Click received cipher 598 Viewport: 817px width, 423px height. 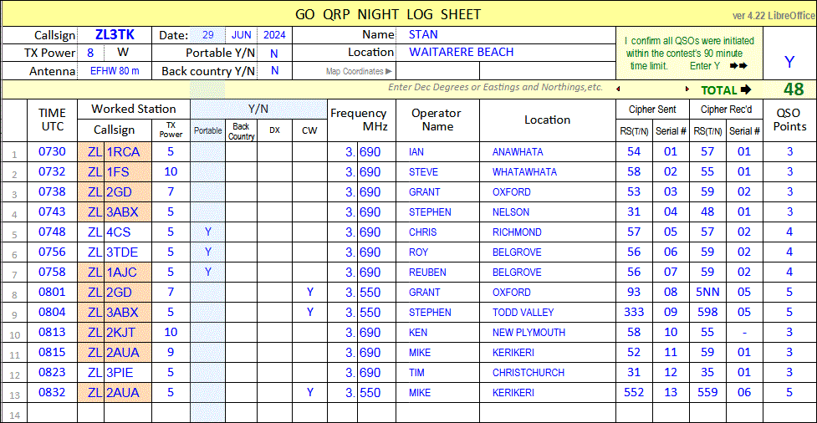click(x=707, y=313)
